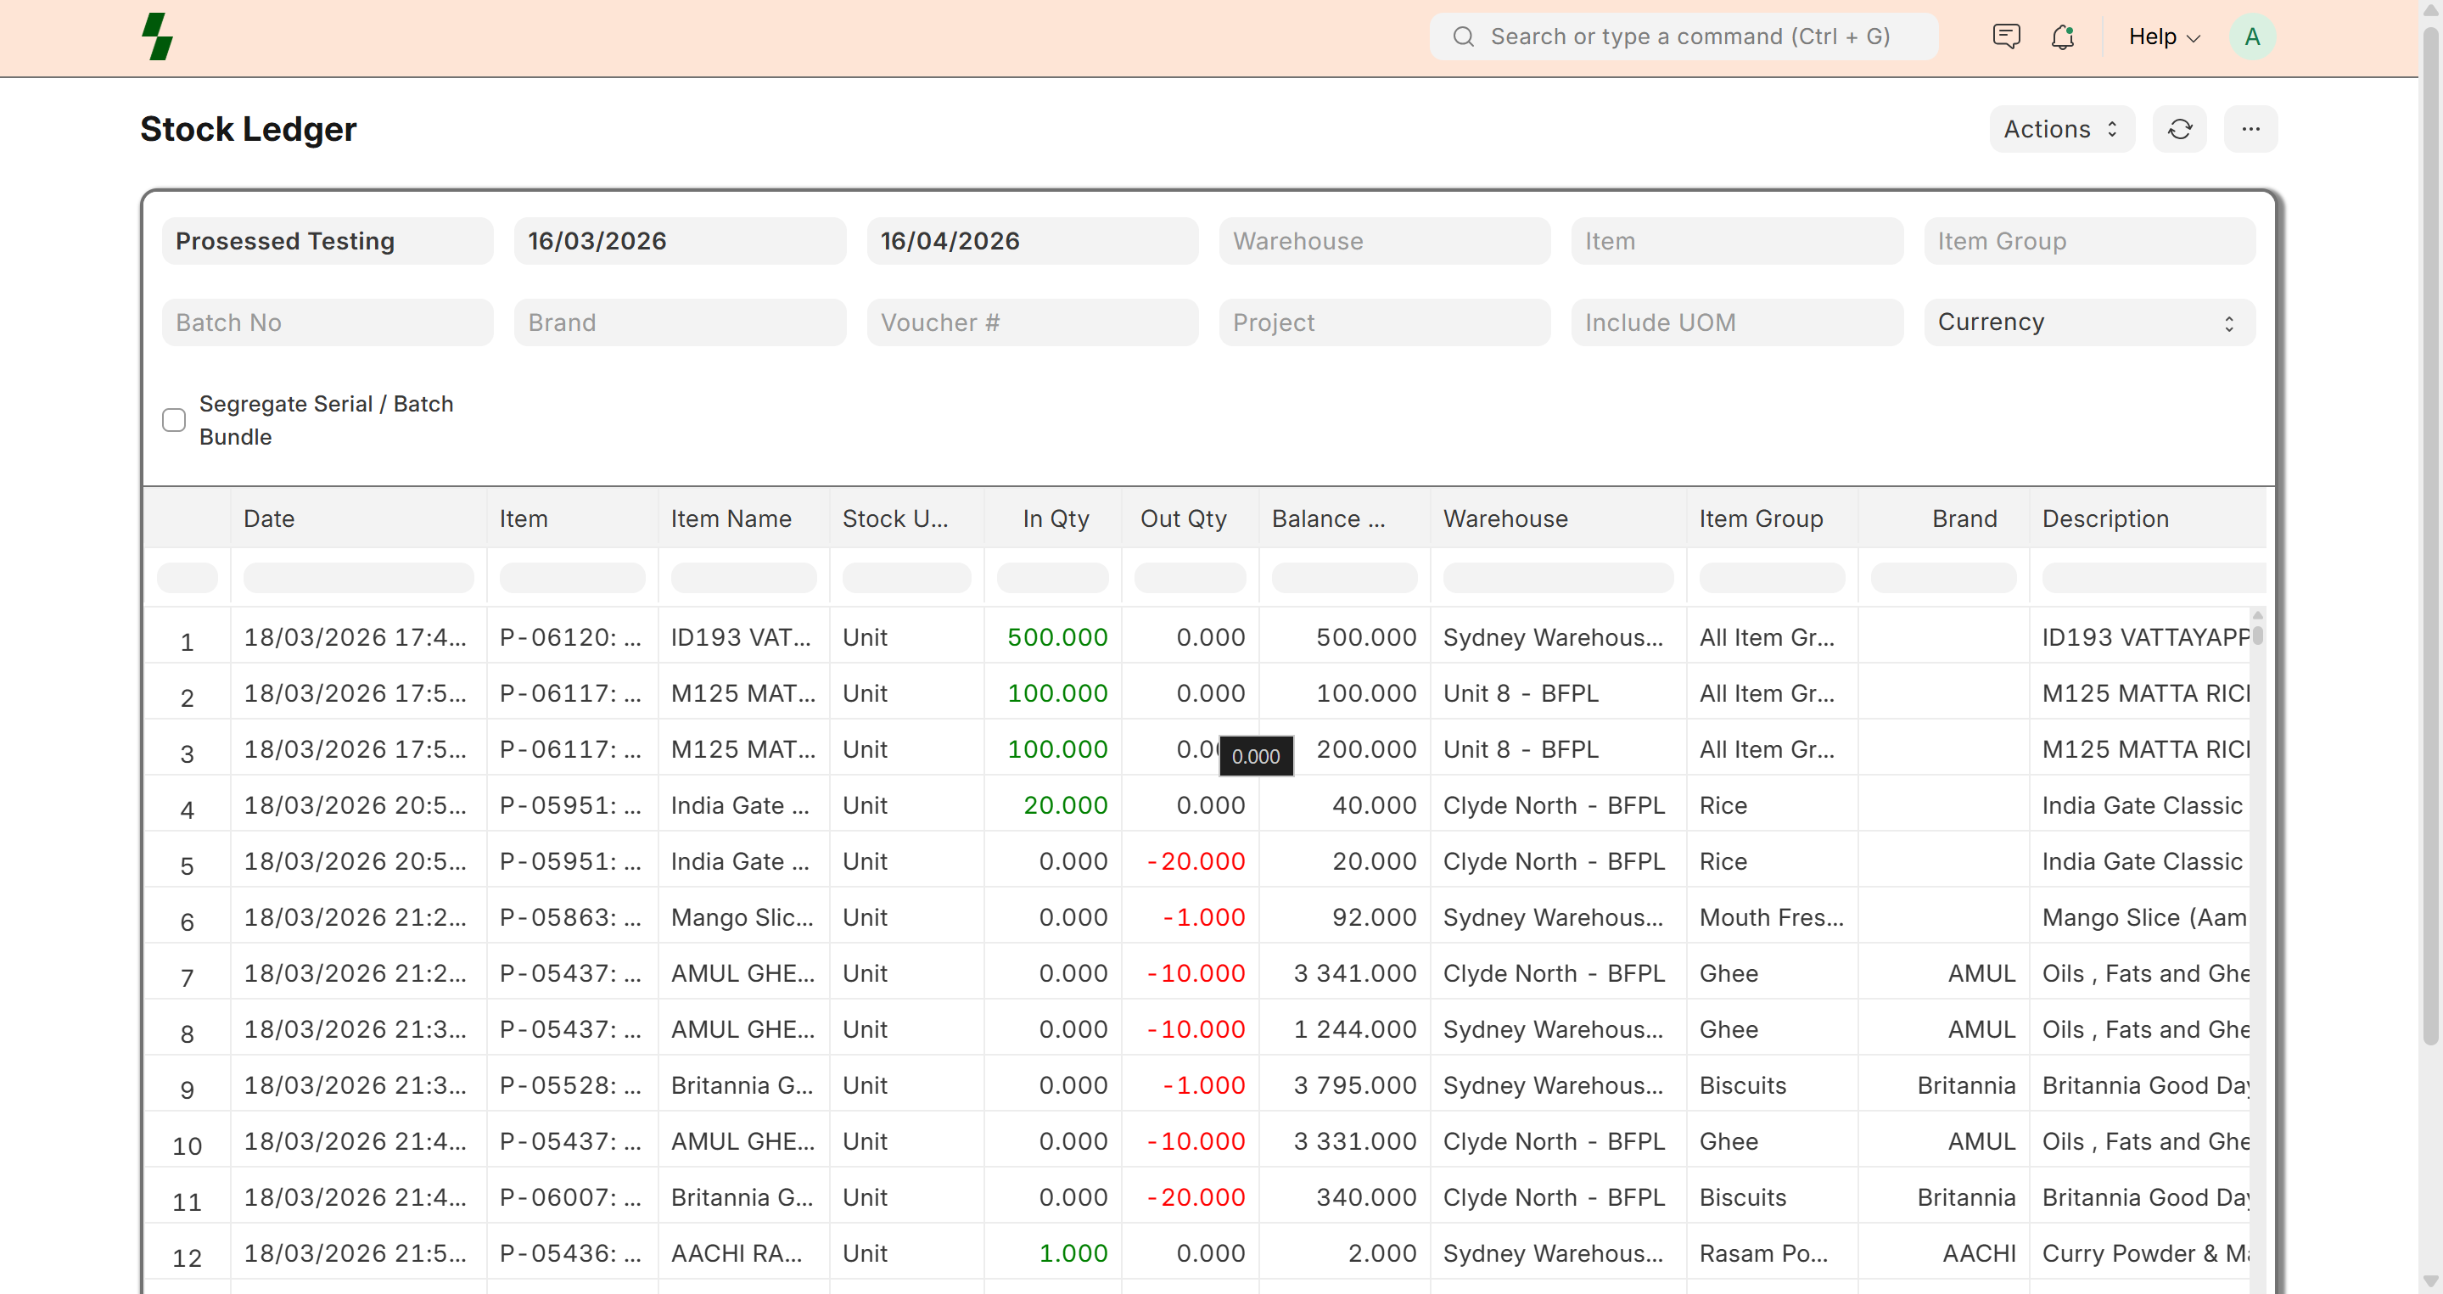The image size is (2443, 1294).
Task: Refresh the Stock Ledger report
Action: [2179, 129]
